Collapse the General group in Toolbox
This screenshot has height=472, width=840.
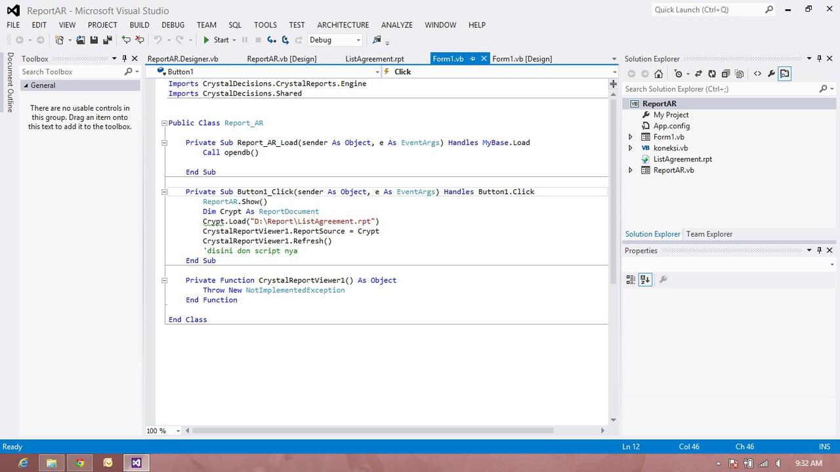point(26,86)
